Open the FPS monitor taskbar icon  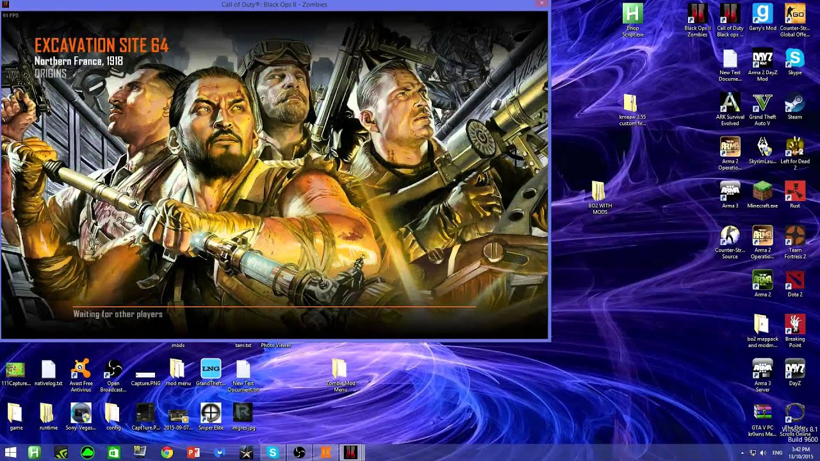click(140, 453)
